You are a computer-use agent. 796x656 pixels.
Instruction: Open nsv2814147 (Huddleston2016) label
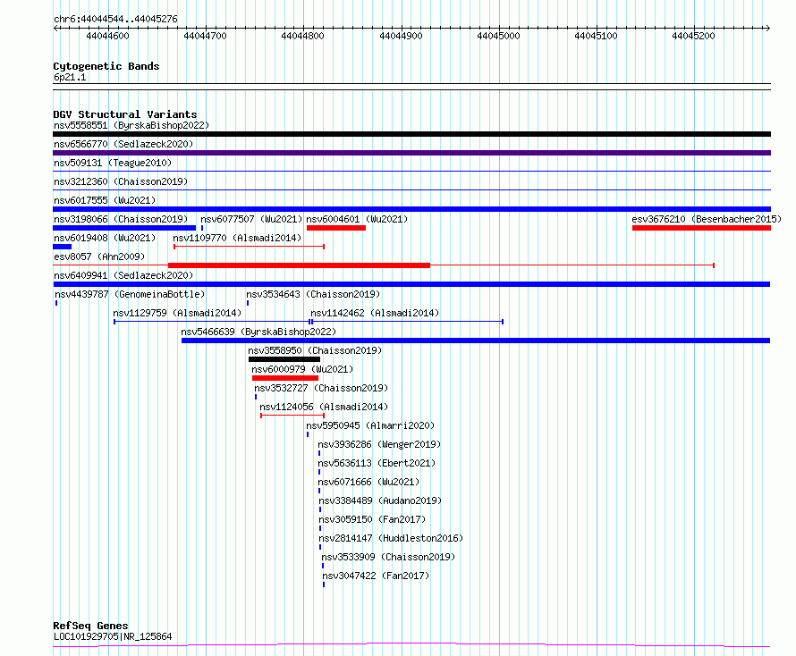(391, 538)
